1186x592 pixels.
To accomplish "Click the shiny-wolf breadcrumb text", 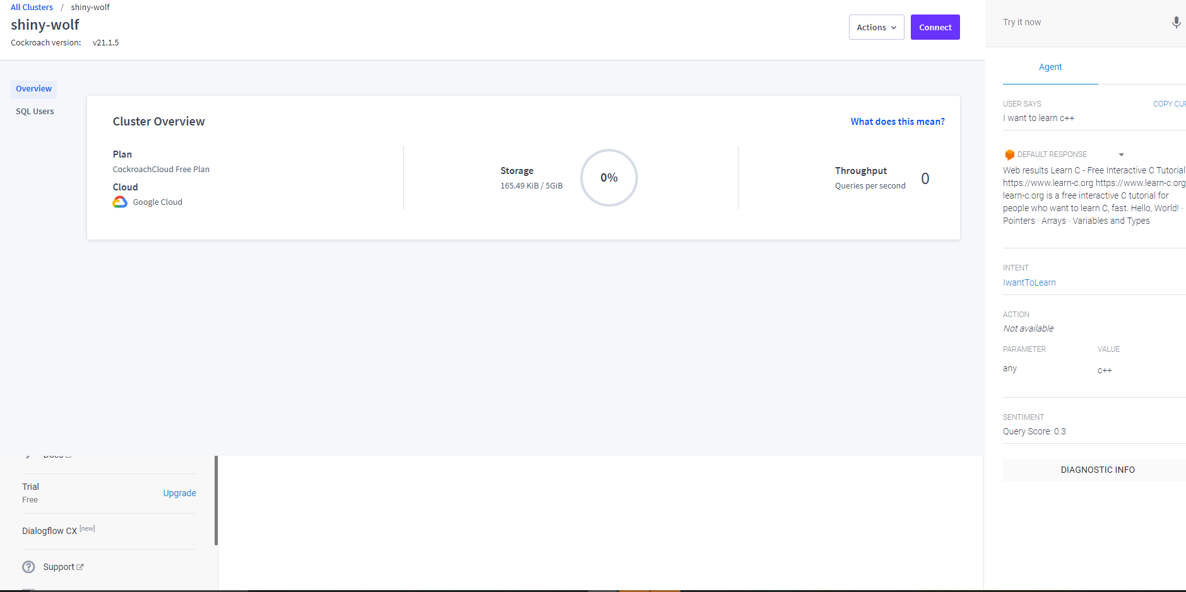I will (x=90, y=8).
